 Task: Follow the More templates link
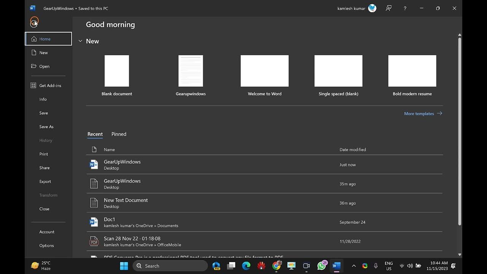coord(419,113)
